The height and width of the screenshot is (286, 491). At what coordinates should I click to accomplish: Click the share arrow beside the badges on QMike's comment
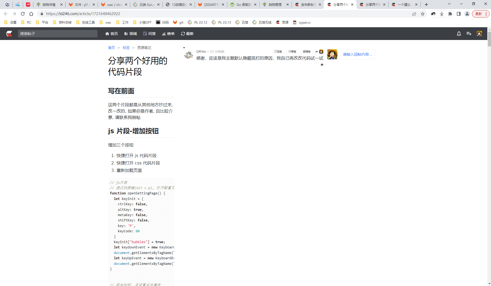(x=316, y=52)
